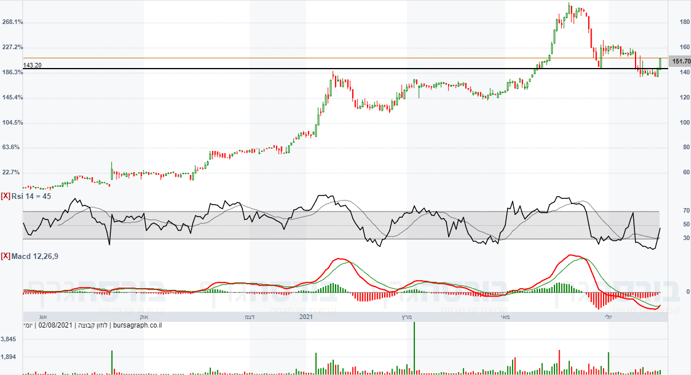Click the RSI 30 level label
Screen dimensions: 691x375
686,238
